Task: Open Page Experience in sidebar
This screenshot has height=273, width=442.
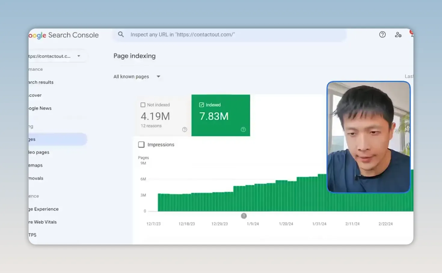Action: tap(44, 209)
